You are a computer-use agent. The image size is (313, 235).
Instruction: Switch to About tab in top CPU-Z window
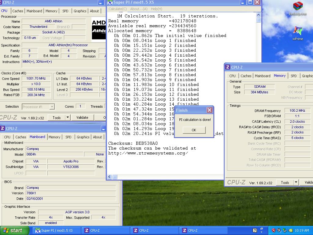94,11
